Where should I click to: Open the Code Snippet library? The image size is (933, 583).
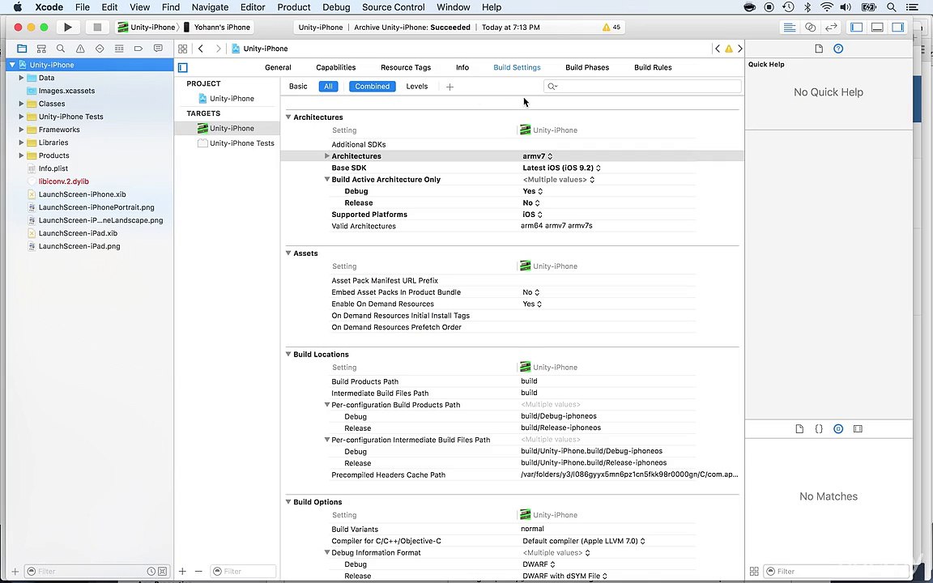point(819,428)
